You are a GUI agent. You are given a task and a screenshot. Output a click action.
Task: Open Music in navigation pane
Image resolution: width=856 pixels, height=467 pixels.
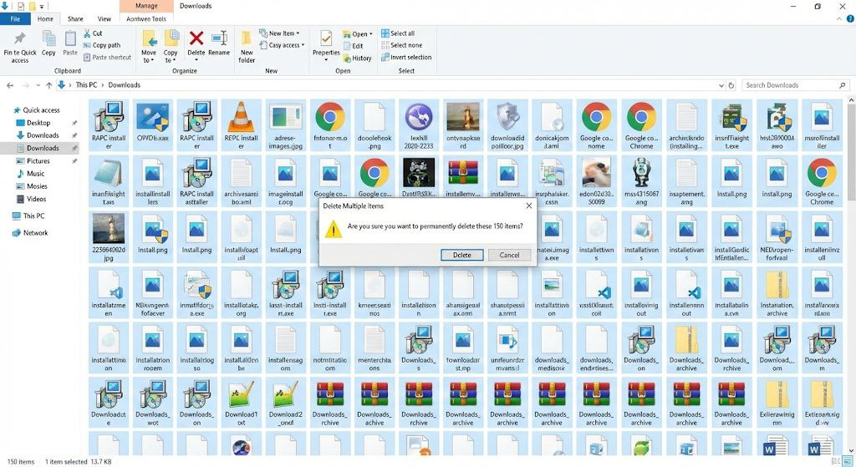[31, 174]
